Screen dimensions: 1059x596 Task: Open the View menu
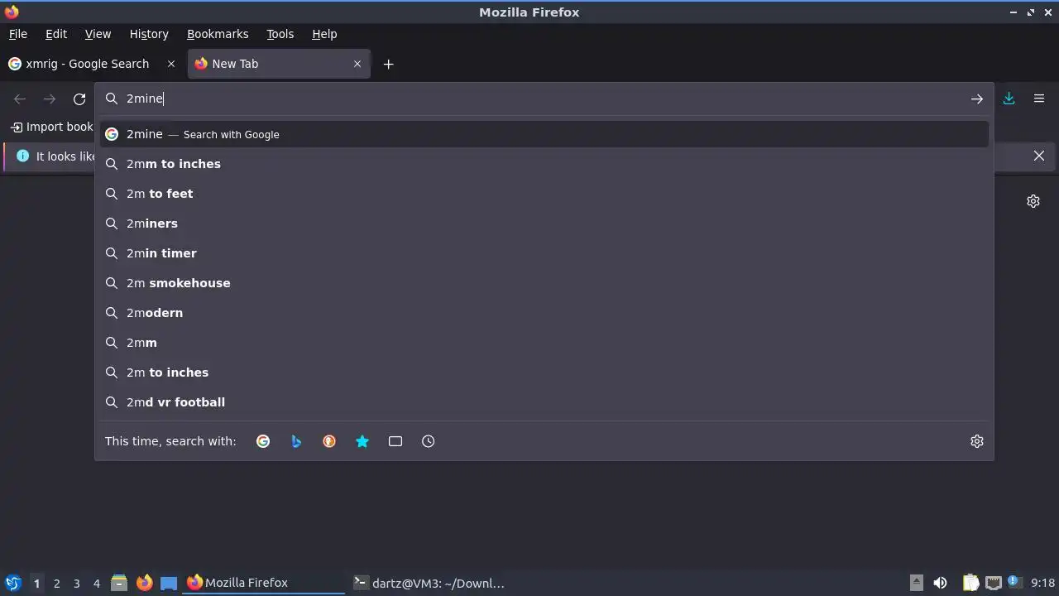coord(98,34)
